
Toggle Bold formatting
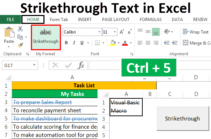66,43
